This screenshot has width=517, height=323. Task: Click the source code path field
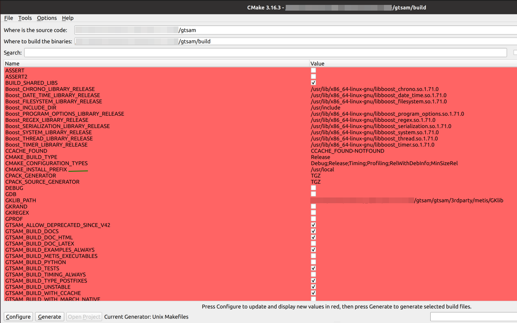(296, 30)
